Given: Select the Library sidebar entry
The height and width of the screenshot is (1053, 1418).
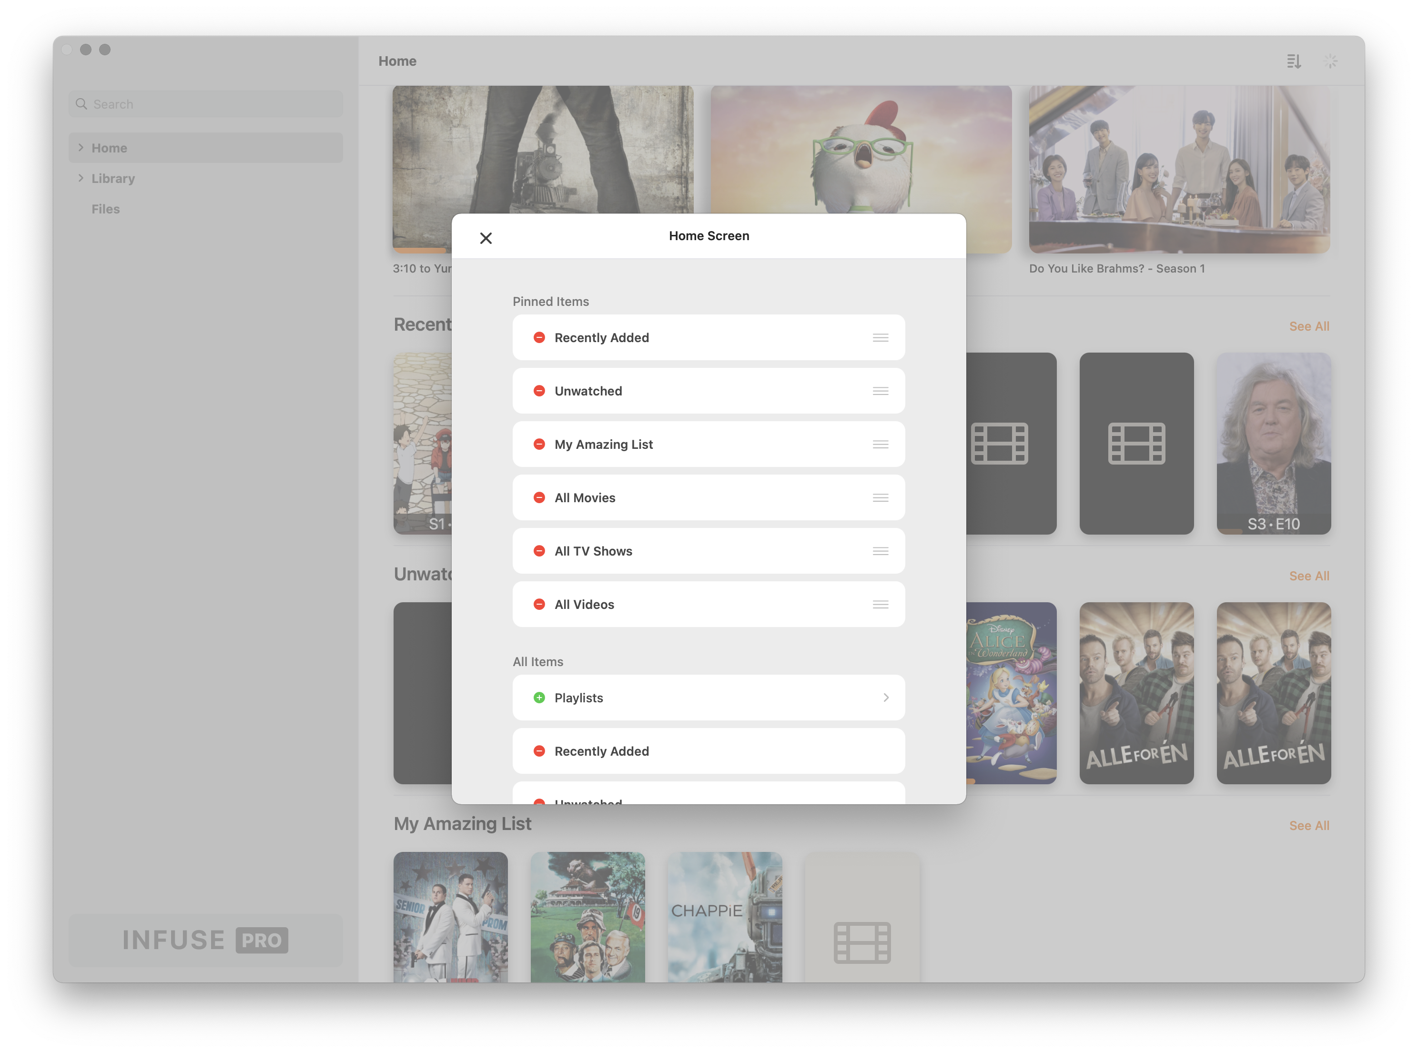Looking at the screenshot, I should coord(113,179).
